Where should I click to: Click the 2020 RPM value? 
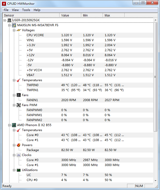[69, 100]
